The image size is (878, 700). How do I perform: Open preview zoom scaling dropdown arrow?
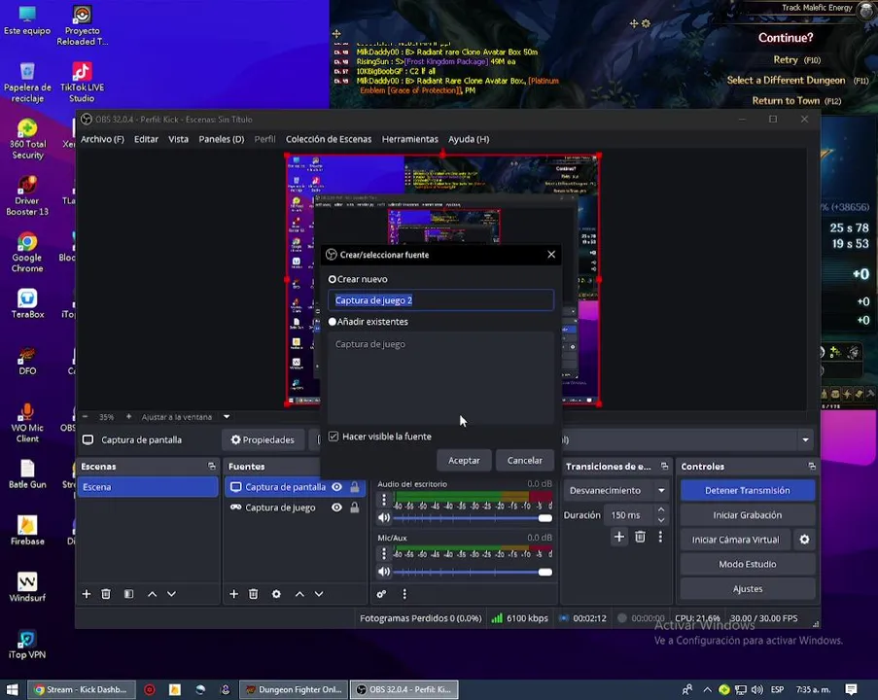(227, 417)
